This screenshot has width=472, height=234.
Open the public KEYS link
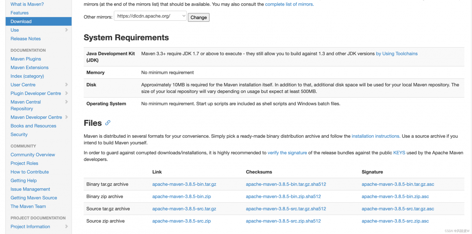click(x=399, y=153)
